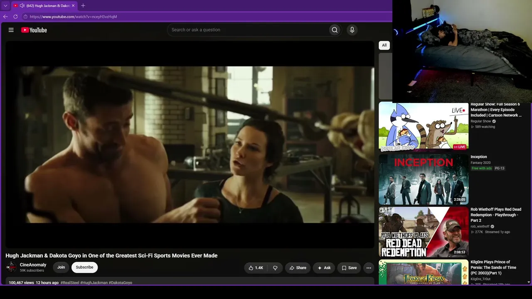Image resolution: width=532 pixels, height=299 pixels.
Task: Start voice search with the microphone icon
Action: [352, 30]
